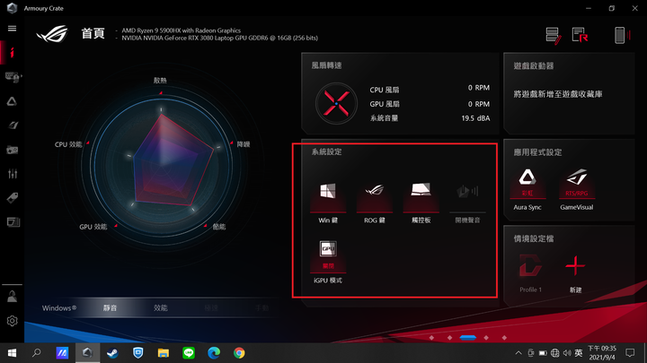Open User Center icon in the sidebar
Viewport: 647px width, 363px height.
12,297
